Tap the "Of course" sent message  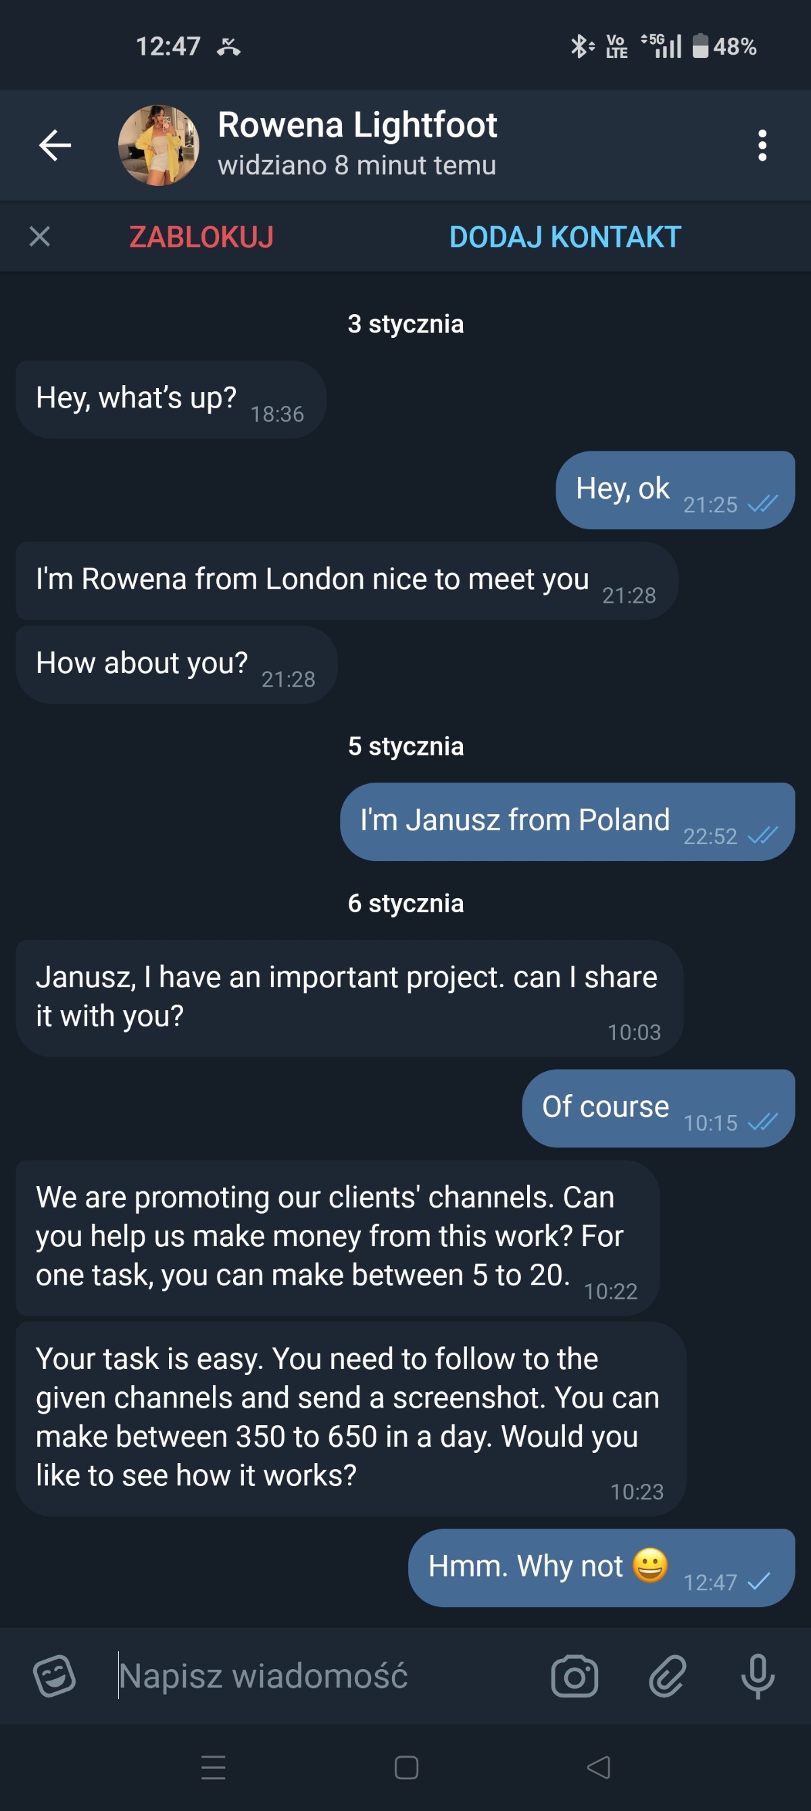(x=658, y=1108)
